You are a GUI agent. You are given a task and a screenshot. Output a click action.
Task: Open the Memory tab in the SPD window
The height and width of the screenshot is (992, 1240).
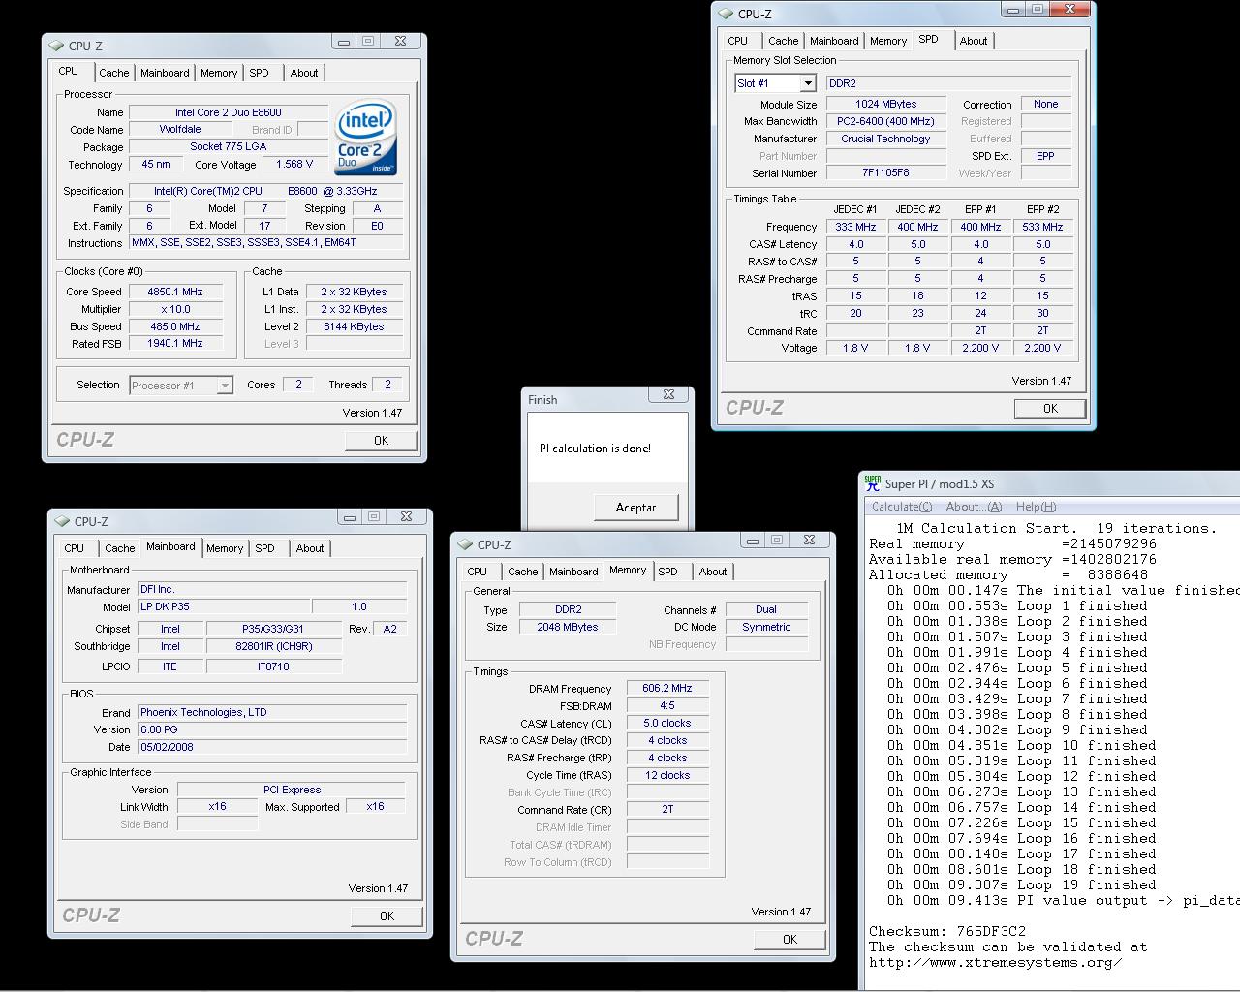(888, 41)
